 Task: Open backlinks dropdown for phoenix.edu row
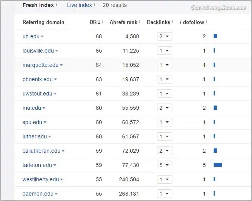click(164, 79)
